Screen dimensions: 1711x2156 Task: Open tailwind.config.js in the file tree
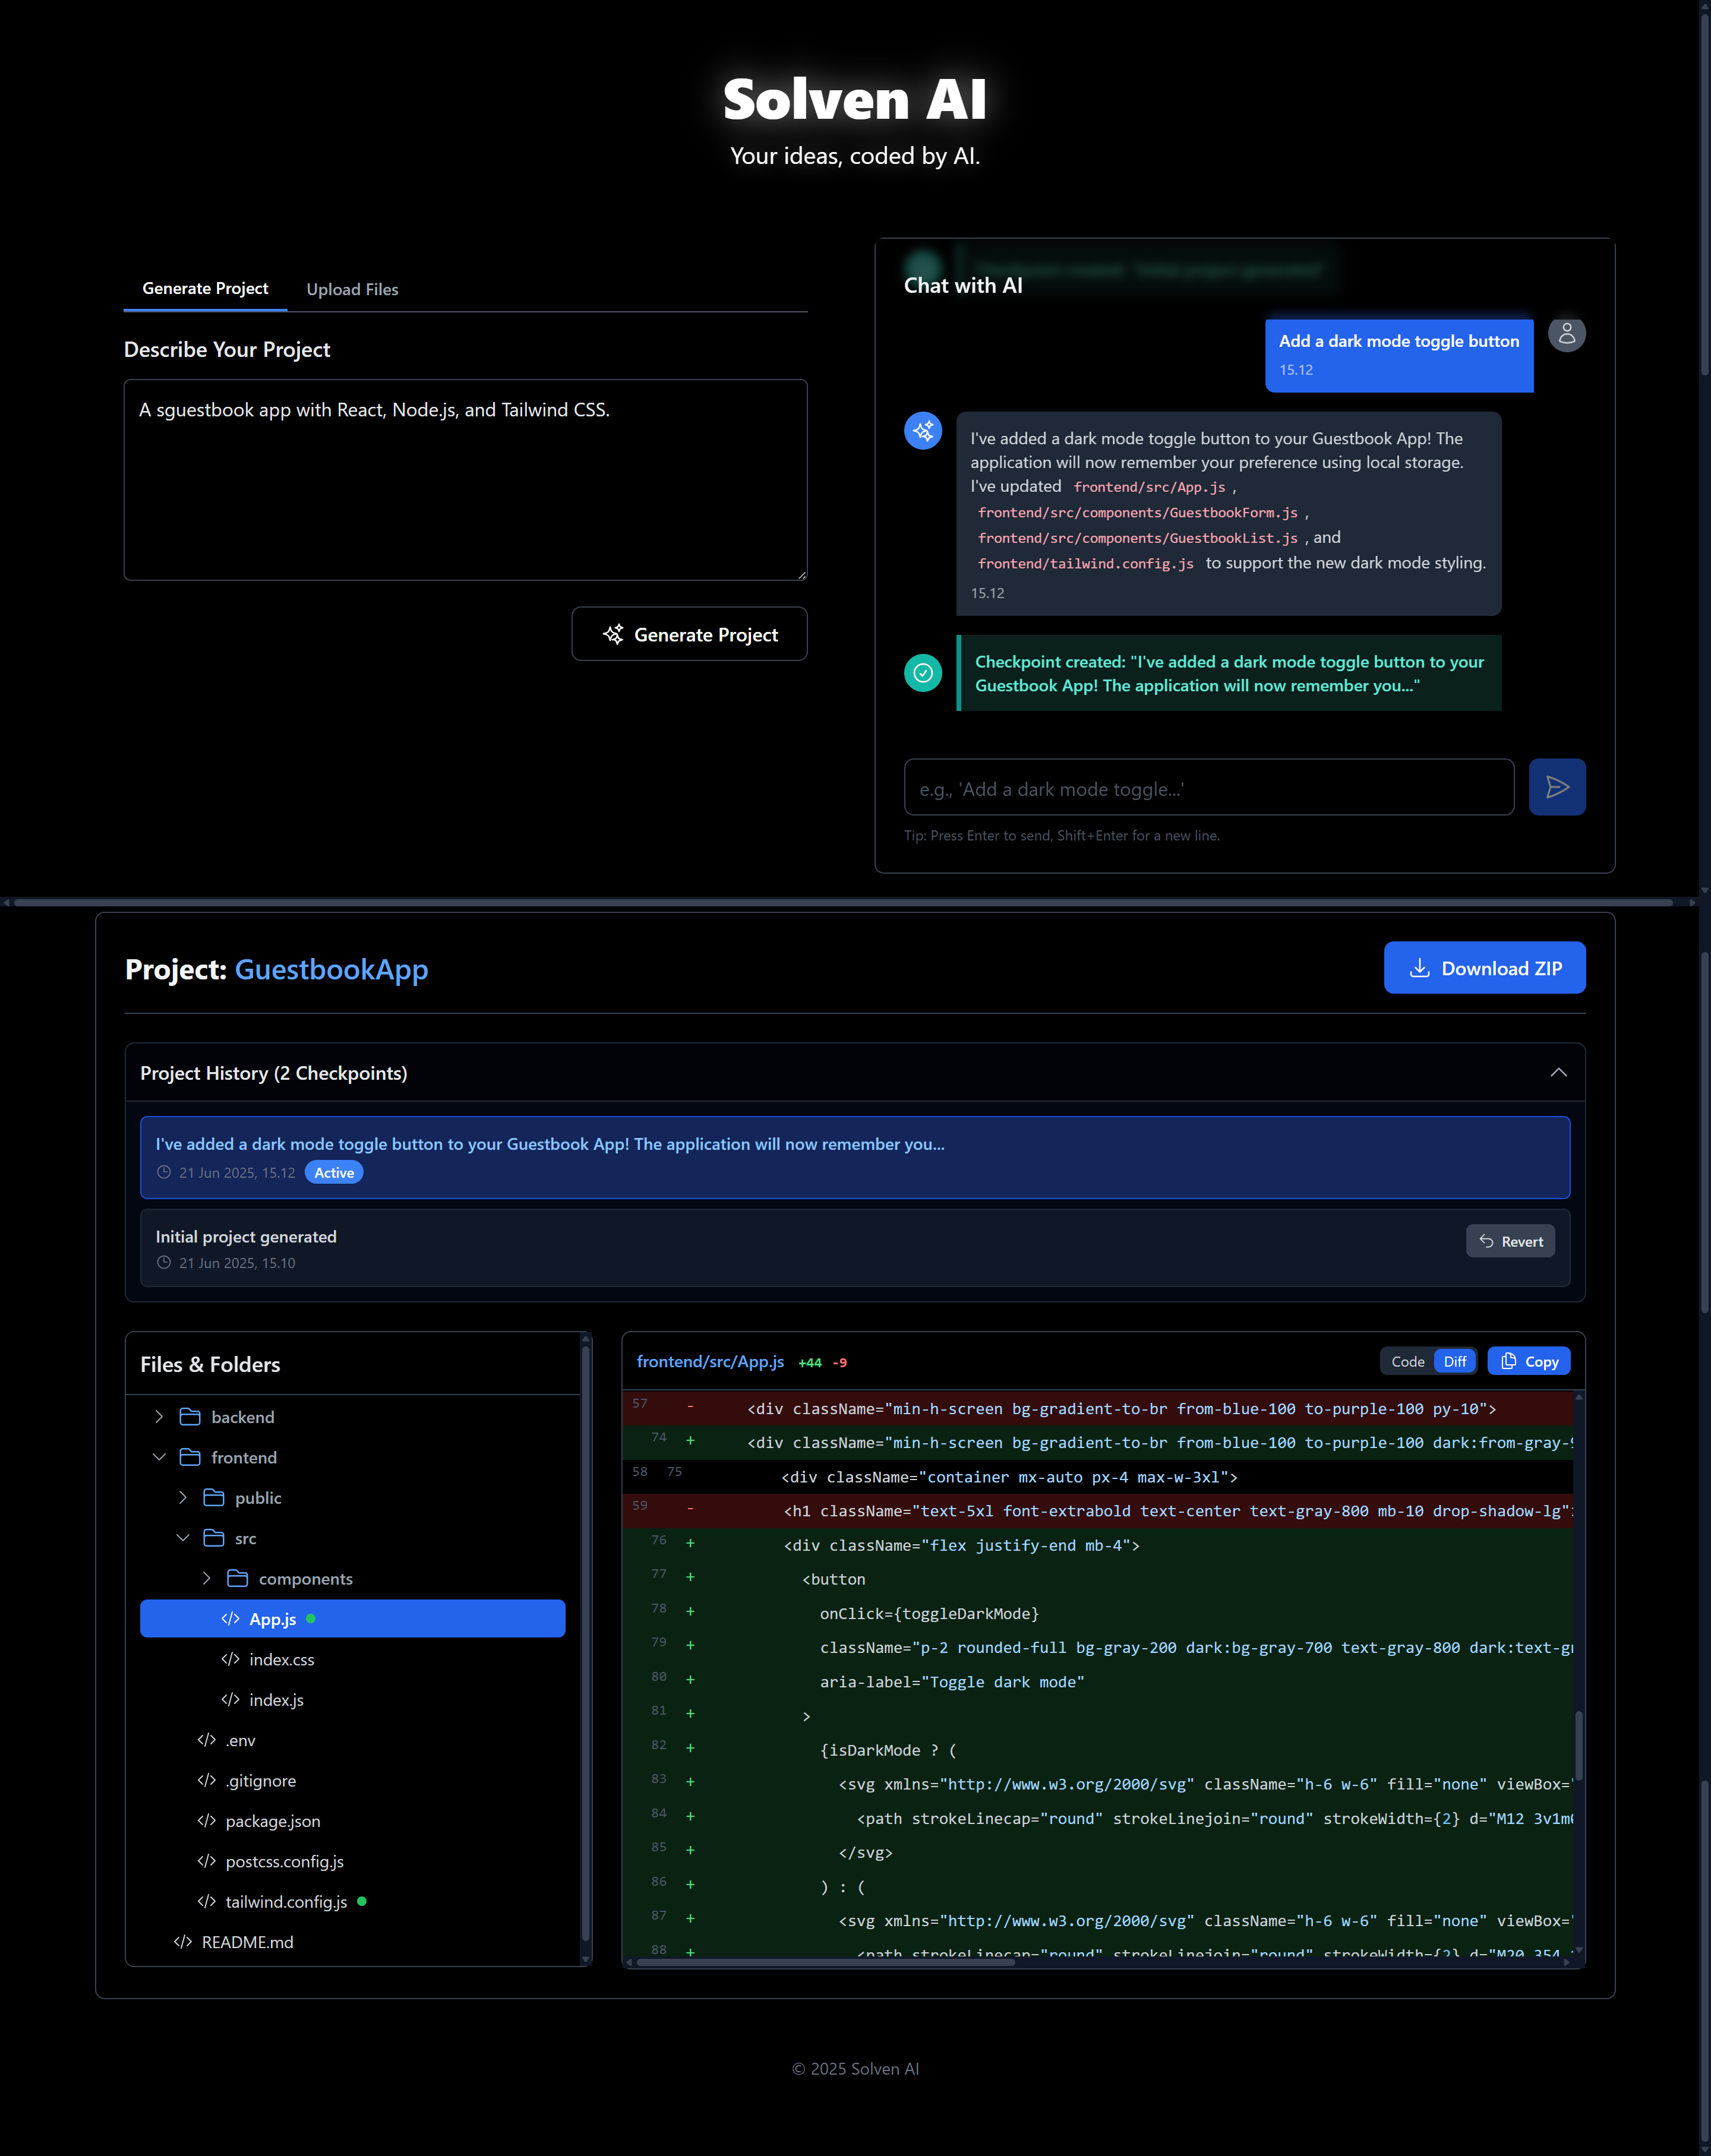coord(352,1901)
